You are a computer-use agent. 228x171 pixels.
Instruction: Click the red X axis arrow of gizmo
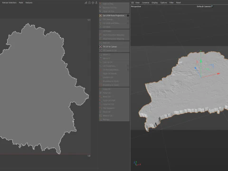click(x=218, y=74)
